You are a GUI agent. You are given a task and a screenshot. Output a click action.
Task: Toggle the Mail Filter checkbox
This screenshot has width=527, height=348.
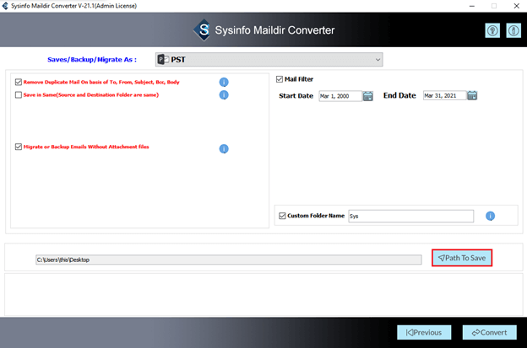tap(280, 79)
